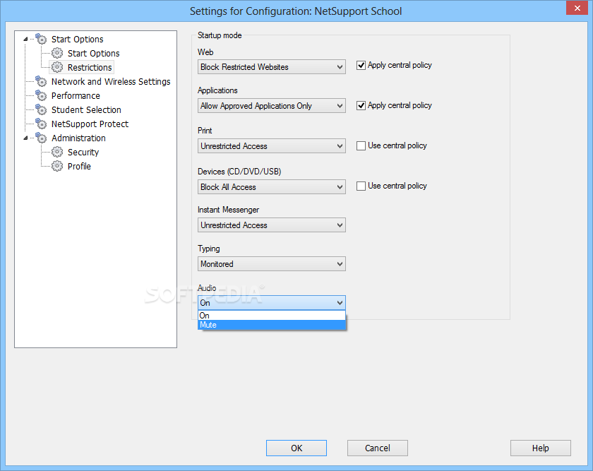Click the gear icon beside NetSupport Protect

[x=41, y=124]
